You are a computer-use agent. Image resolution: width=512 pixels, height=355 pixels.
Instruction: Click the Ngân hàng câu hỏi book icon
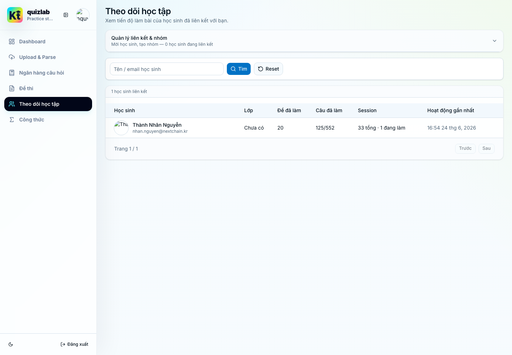[x=12, y=73]
